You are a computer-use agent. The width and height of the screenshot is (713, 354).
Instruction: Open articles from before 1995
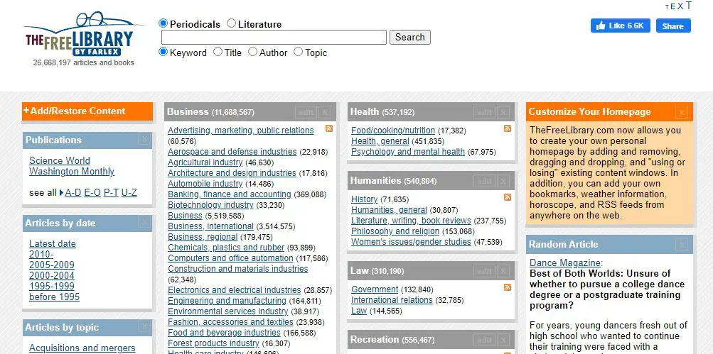pyautogui.click(x=54, y=297)
